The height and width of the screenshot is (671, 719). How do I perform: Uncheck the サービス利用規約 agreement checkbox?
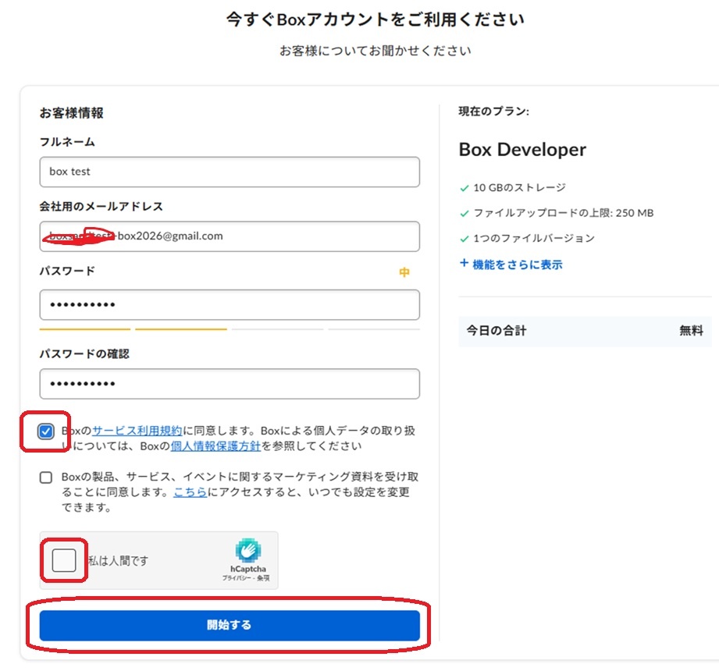pyautogui.click(x=46, y=431)
